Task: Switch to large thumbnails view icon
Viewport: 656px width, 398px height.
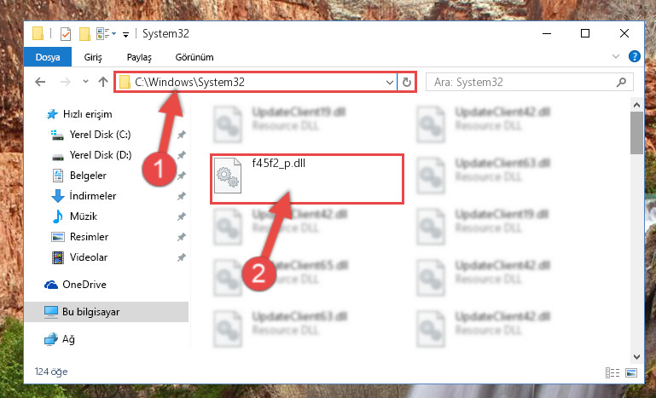Action: pos(631,372)
